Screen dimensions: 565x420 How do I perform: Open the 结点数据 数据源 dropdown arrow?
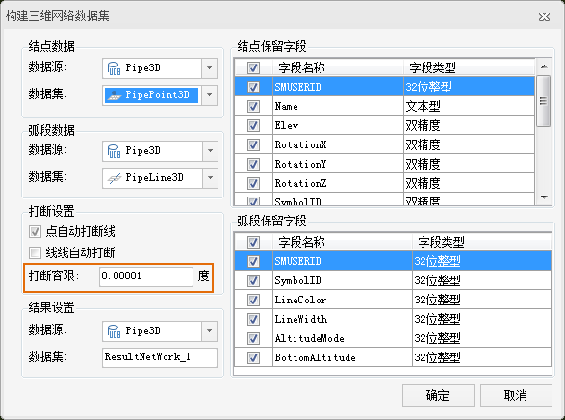click(x=210, y=68)
